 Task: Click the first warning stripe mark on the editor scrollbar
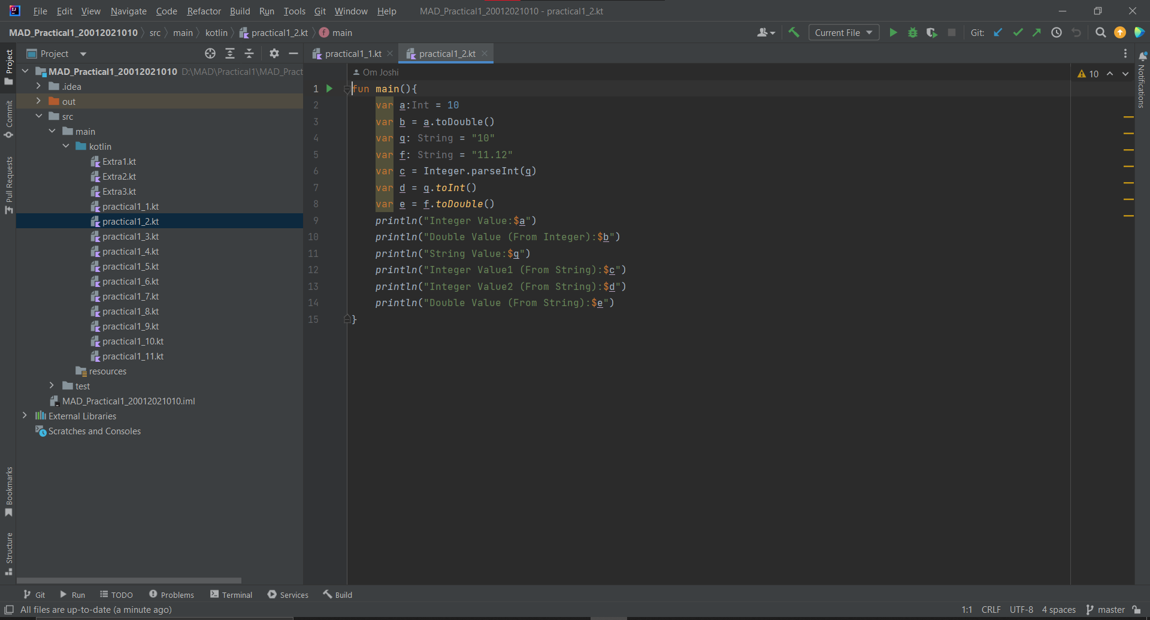coord(1128,117)
